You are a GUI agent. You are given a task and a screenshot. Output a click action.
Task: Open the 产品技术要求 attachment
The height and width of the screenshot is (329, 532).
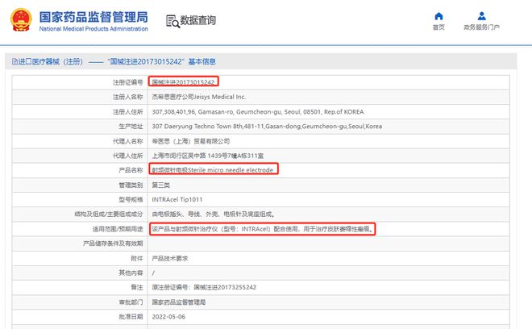tap(169, 258)
